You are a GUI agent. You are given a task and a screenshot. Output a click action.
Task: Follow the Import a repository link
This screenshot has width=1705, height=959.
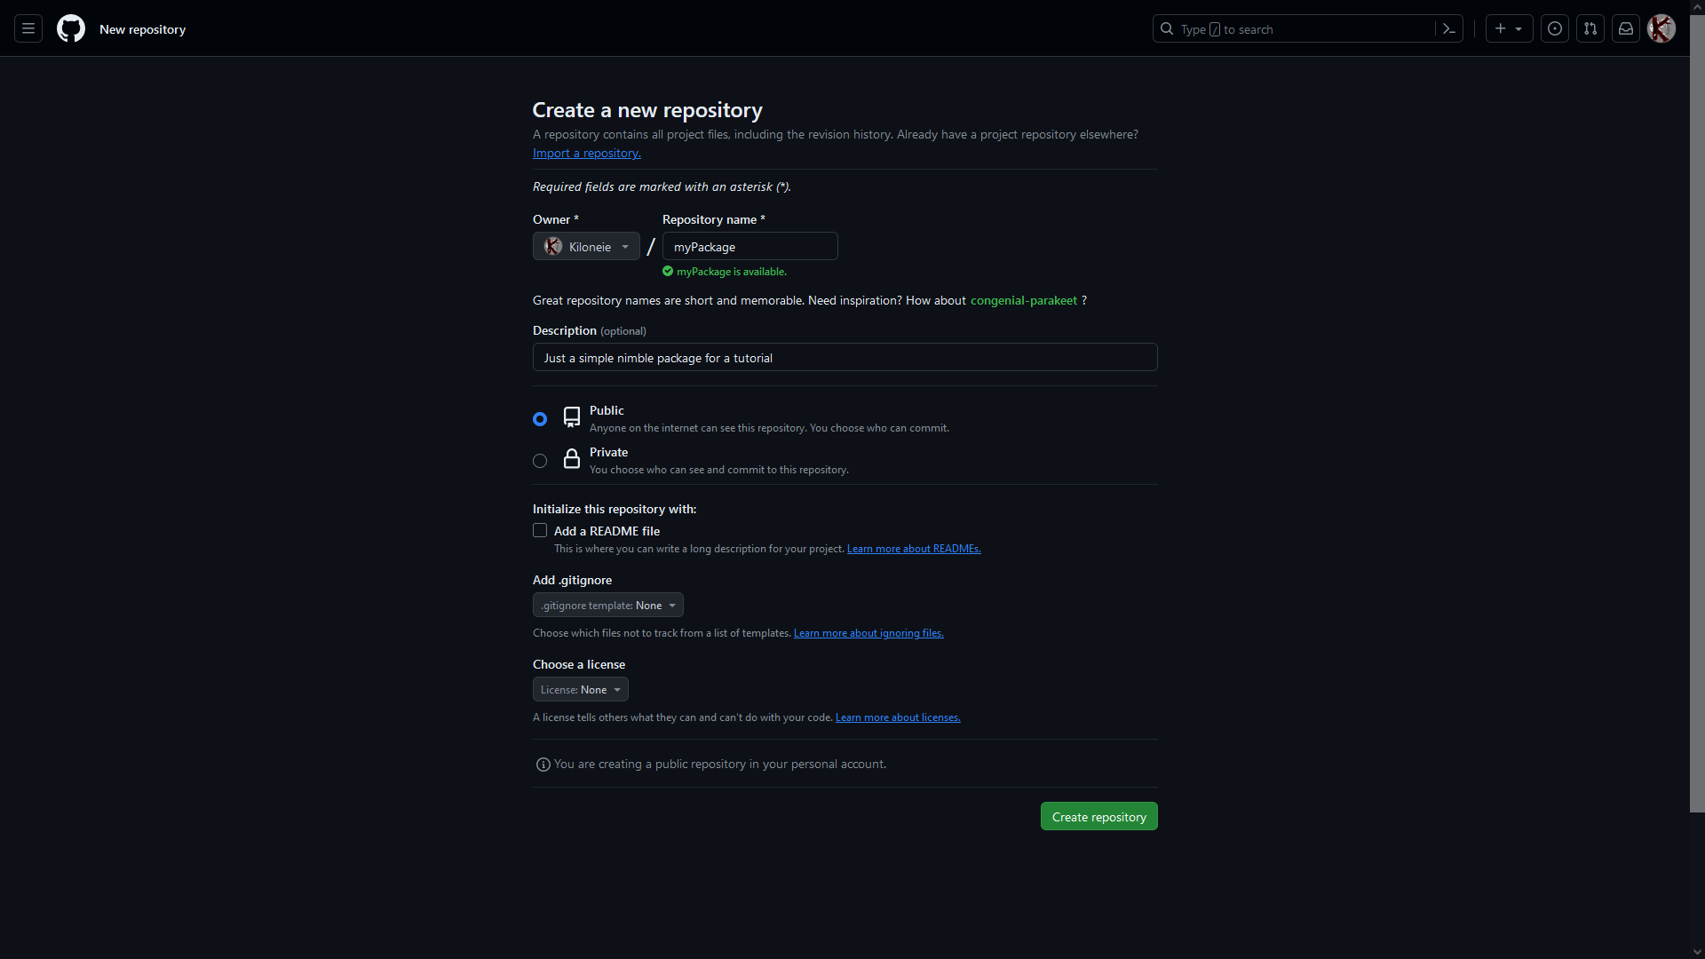pos(587,153)
